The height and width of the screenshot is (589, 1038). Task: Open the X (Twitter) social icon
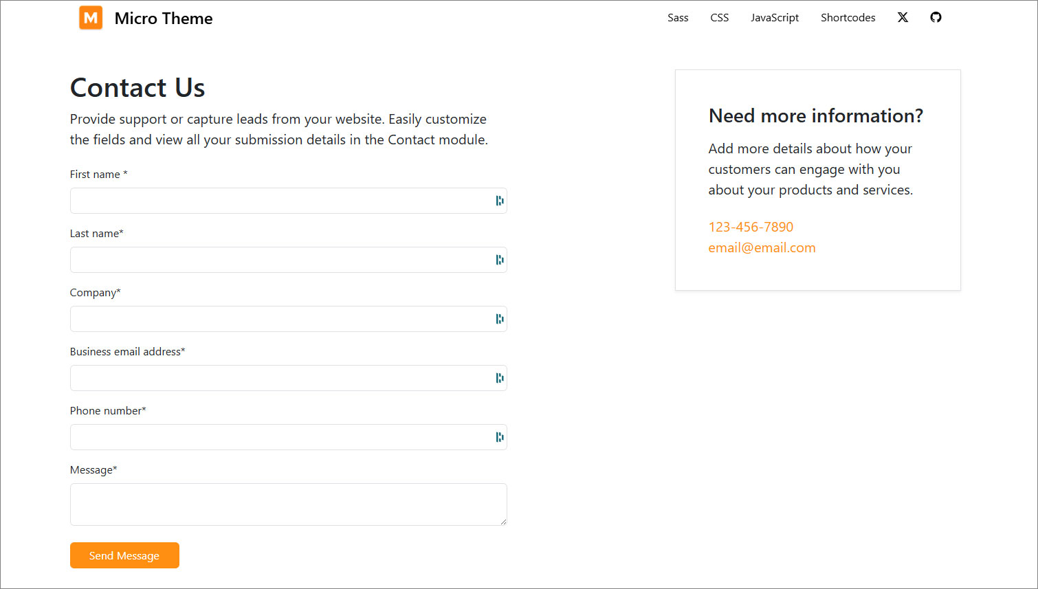coord(903,18)
